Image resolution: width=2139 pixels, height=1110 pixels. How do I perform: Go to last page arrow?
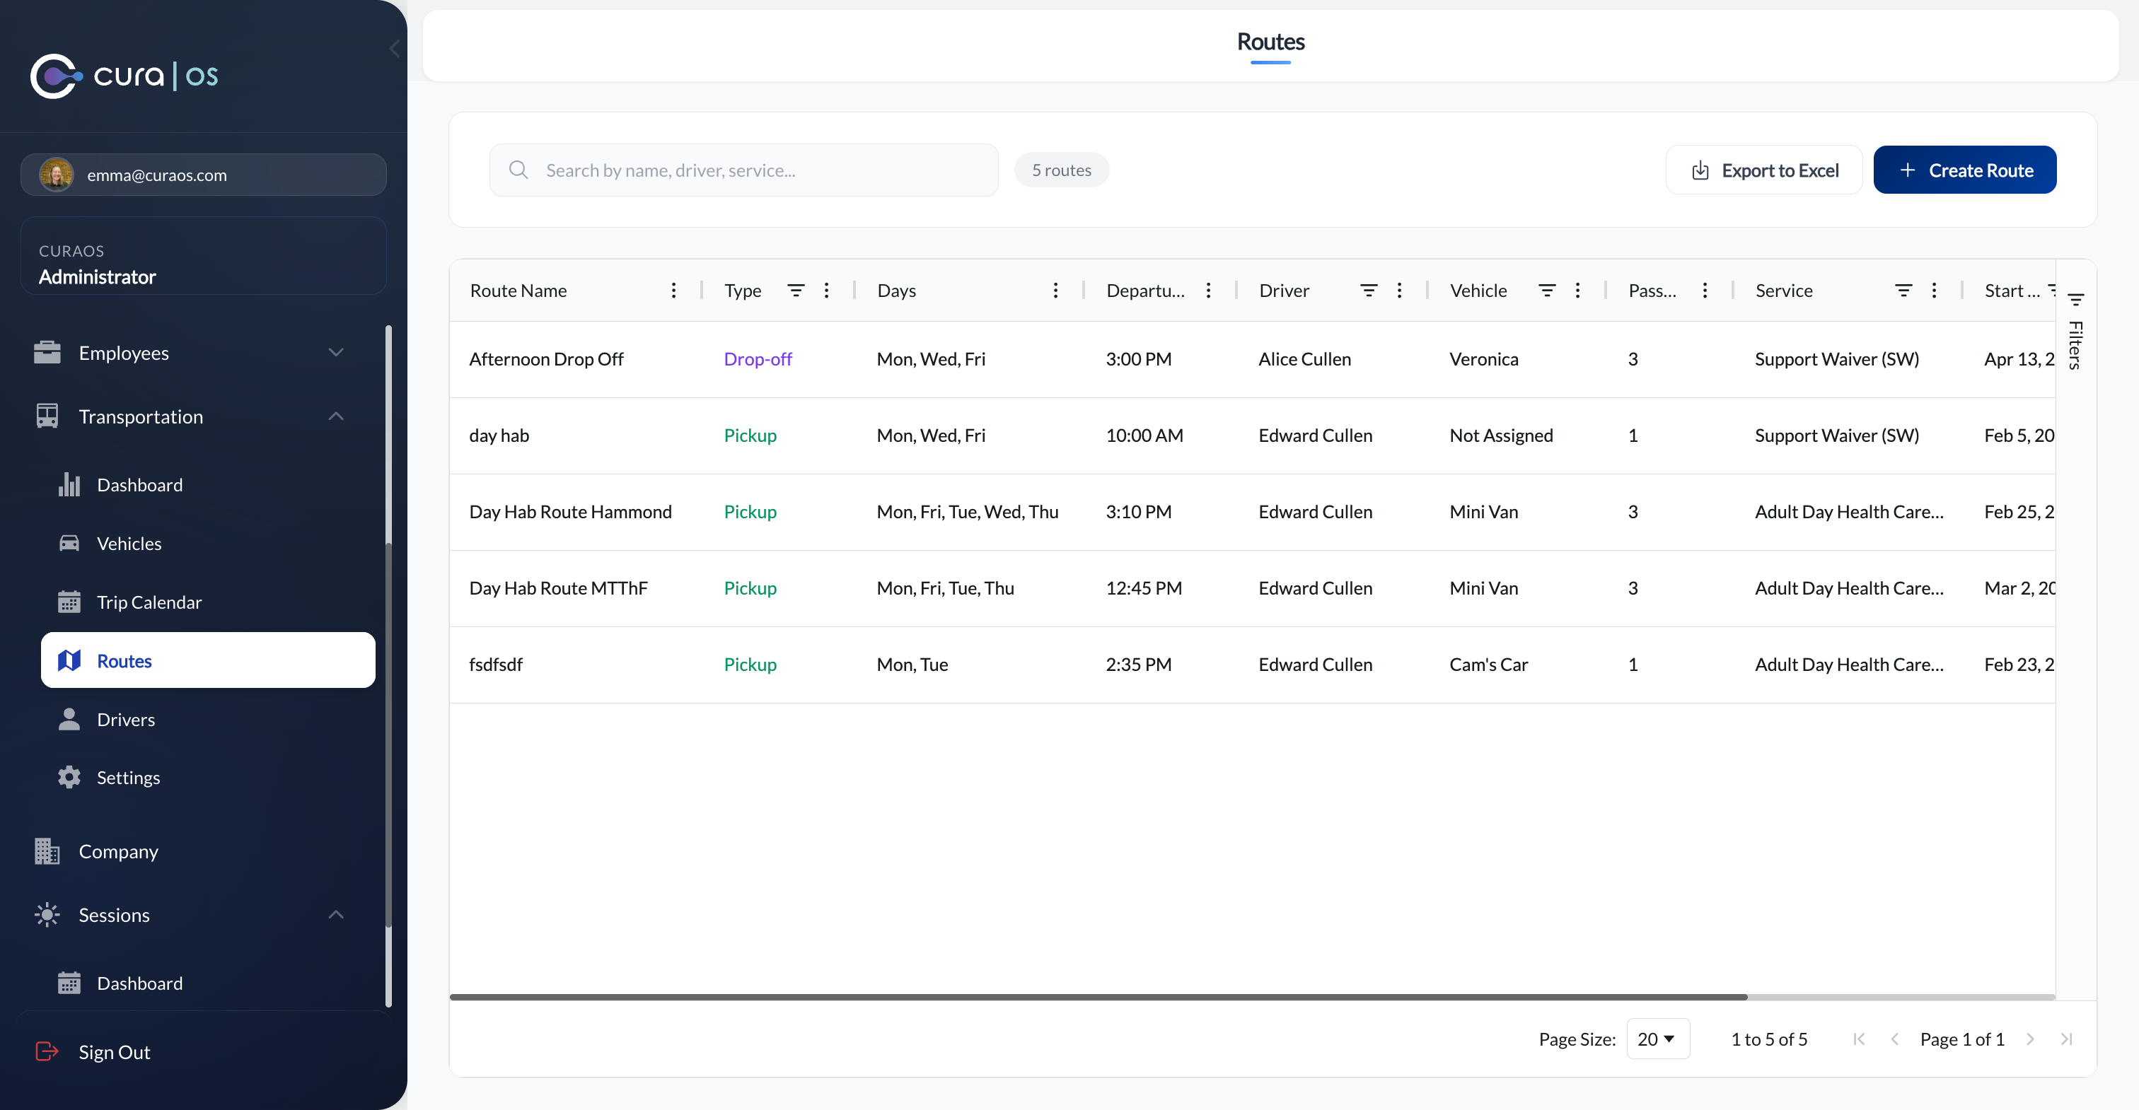coord(2067,1039)
